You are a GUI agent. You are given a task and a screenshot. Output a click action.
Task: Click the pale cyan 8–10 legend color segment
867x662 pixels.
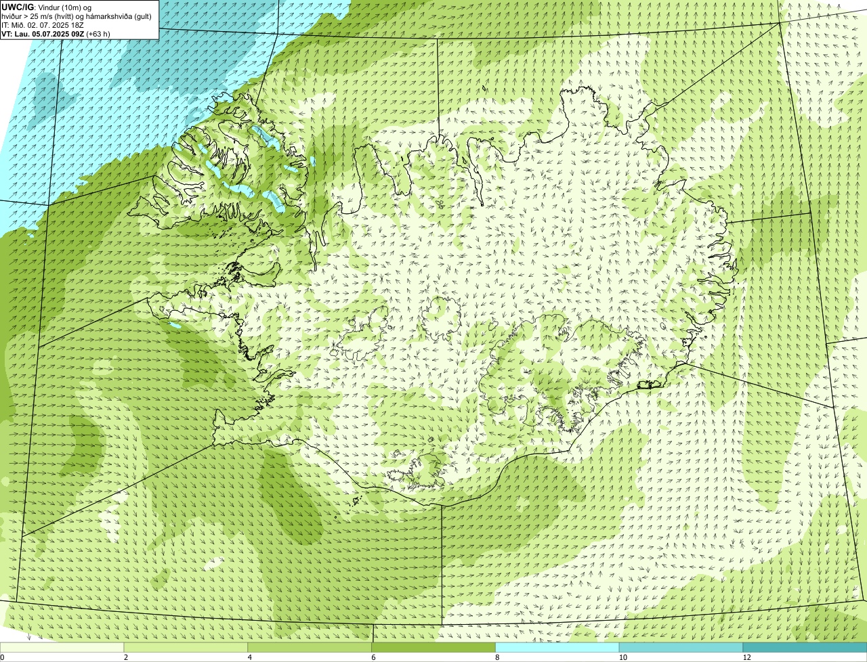[557, 648]
